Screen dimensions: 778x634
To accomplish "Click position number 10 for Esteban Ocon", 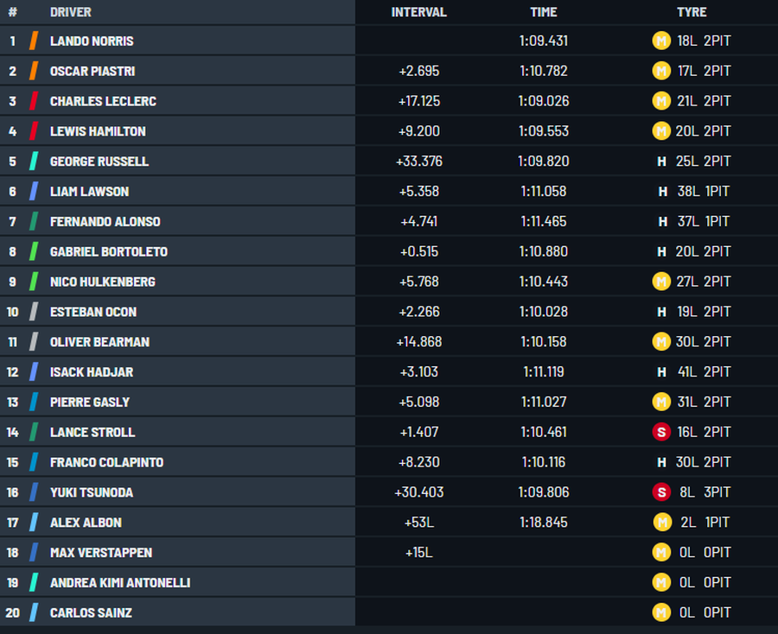I will tap(12, 312).
